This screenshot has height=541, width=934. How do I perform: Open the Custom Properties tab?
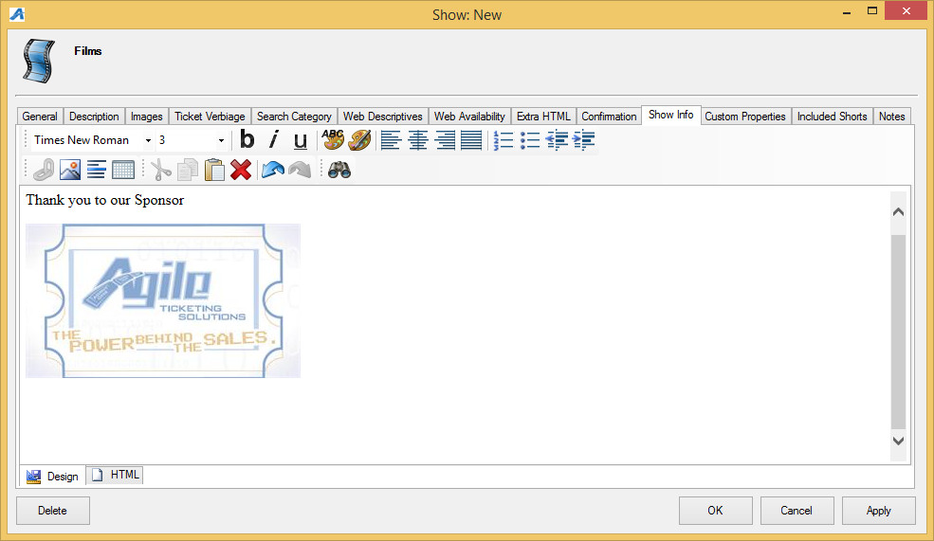click(745, 117)
